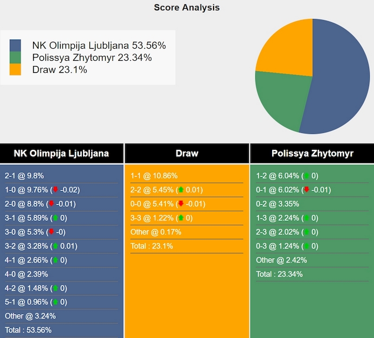Open the Polissya Zhytomyr column header
Viewport: 374px width, 338px height.
tap(312, 154)
